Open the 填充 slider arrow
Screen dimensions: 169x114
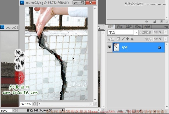click(165, 39)
